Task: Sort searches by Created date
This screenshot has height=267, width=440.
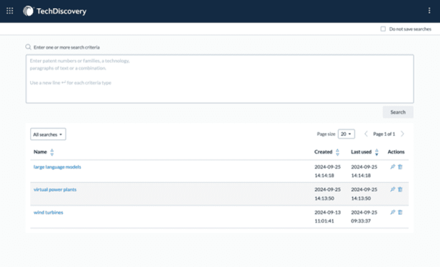Action: 337,152
